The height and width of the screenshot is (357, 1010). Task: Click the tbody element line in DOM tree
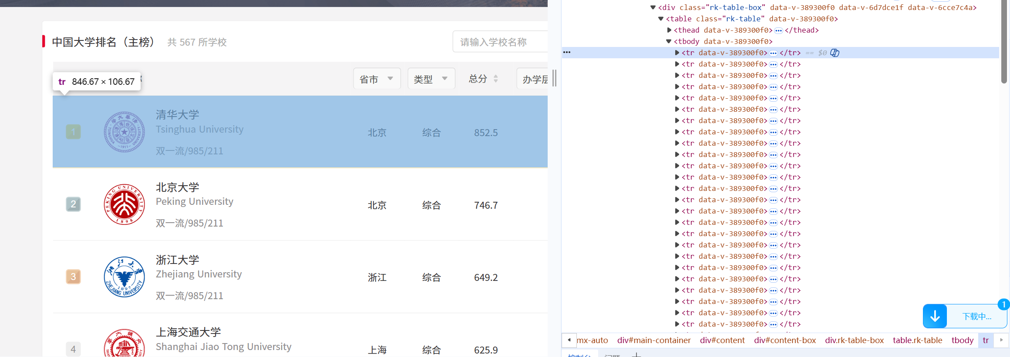pyautogui.click(x=723, y=41)
